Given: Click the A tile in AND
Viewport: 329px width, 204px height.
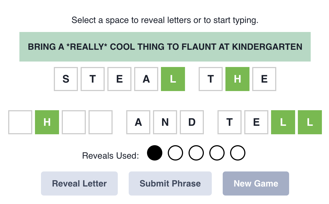Looking at the screenshot, I should tap(138, 122).
